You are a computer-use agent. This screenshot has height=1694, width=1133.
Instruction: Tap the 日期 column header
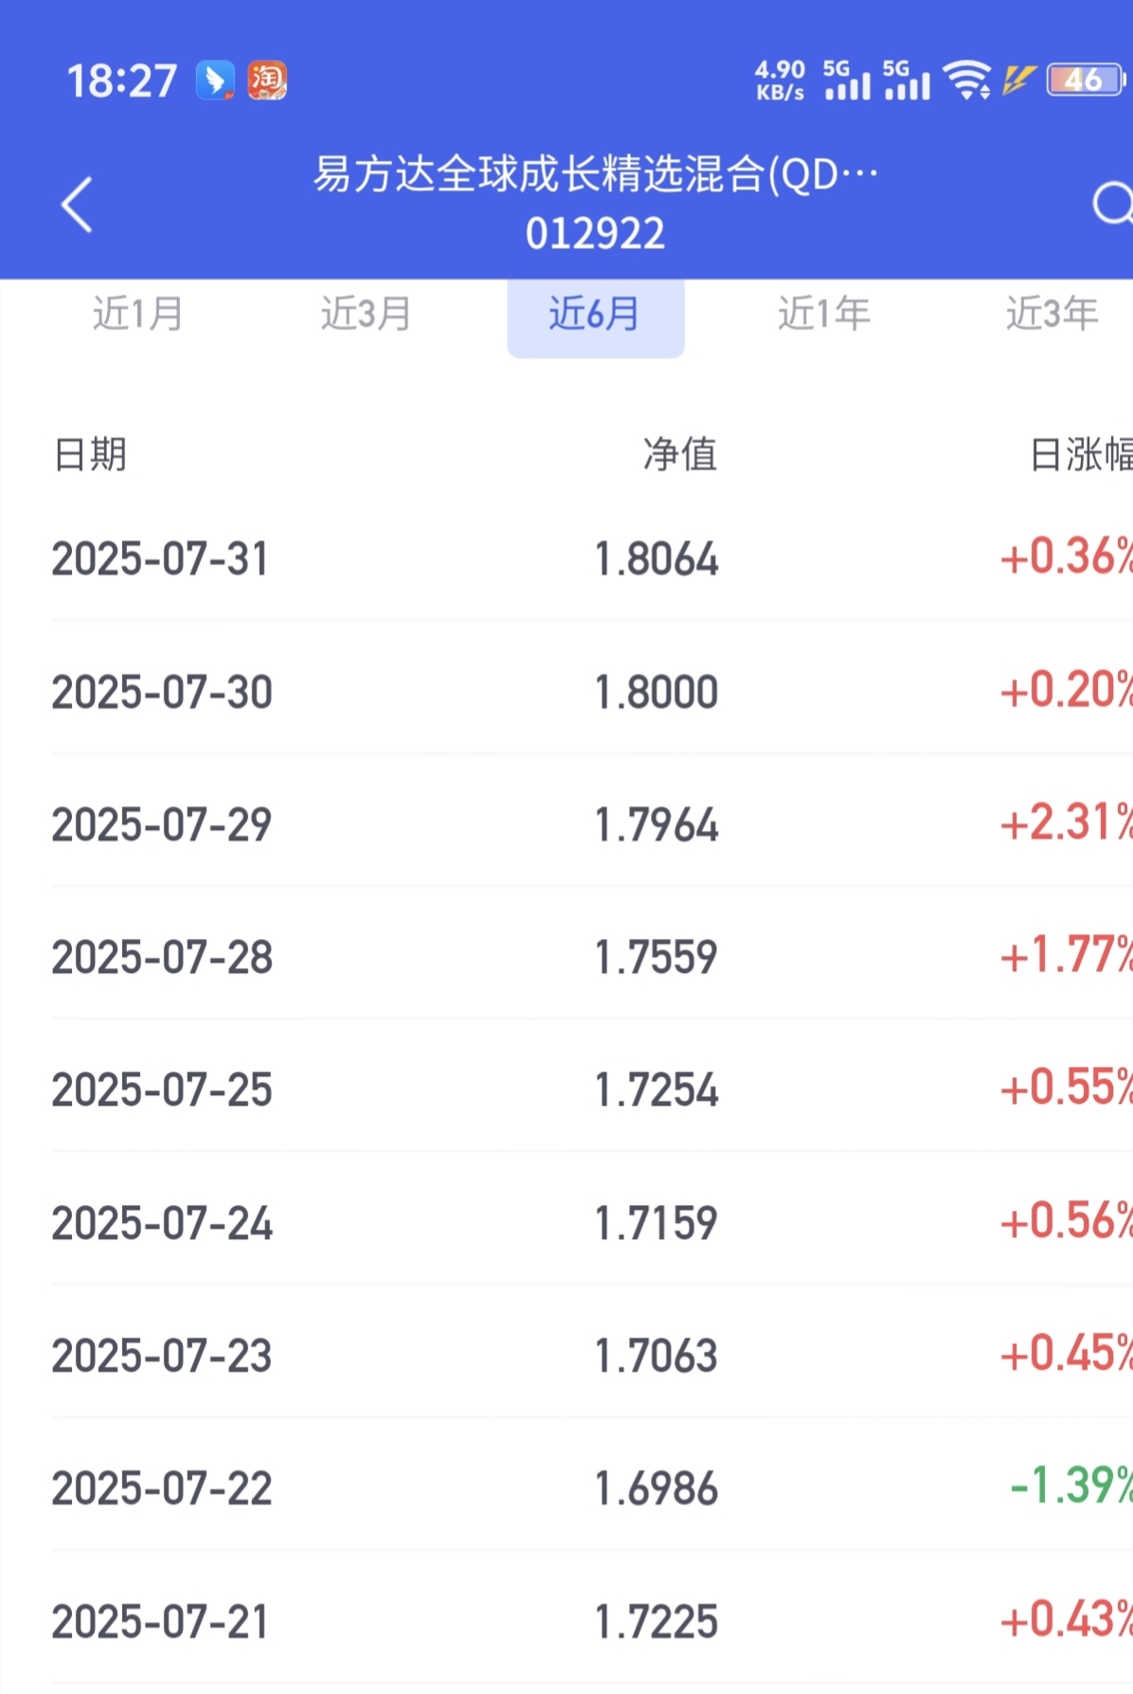[x=90, y=455]
